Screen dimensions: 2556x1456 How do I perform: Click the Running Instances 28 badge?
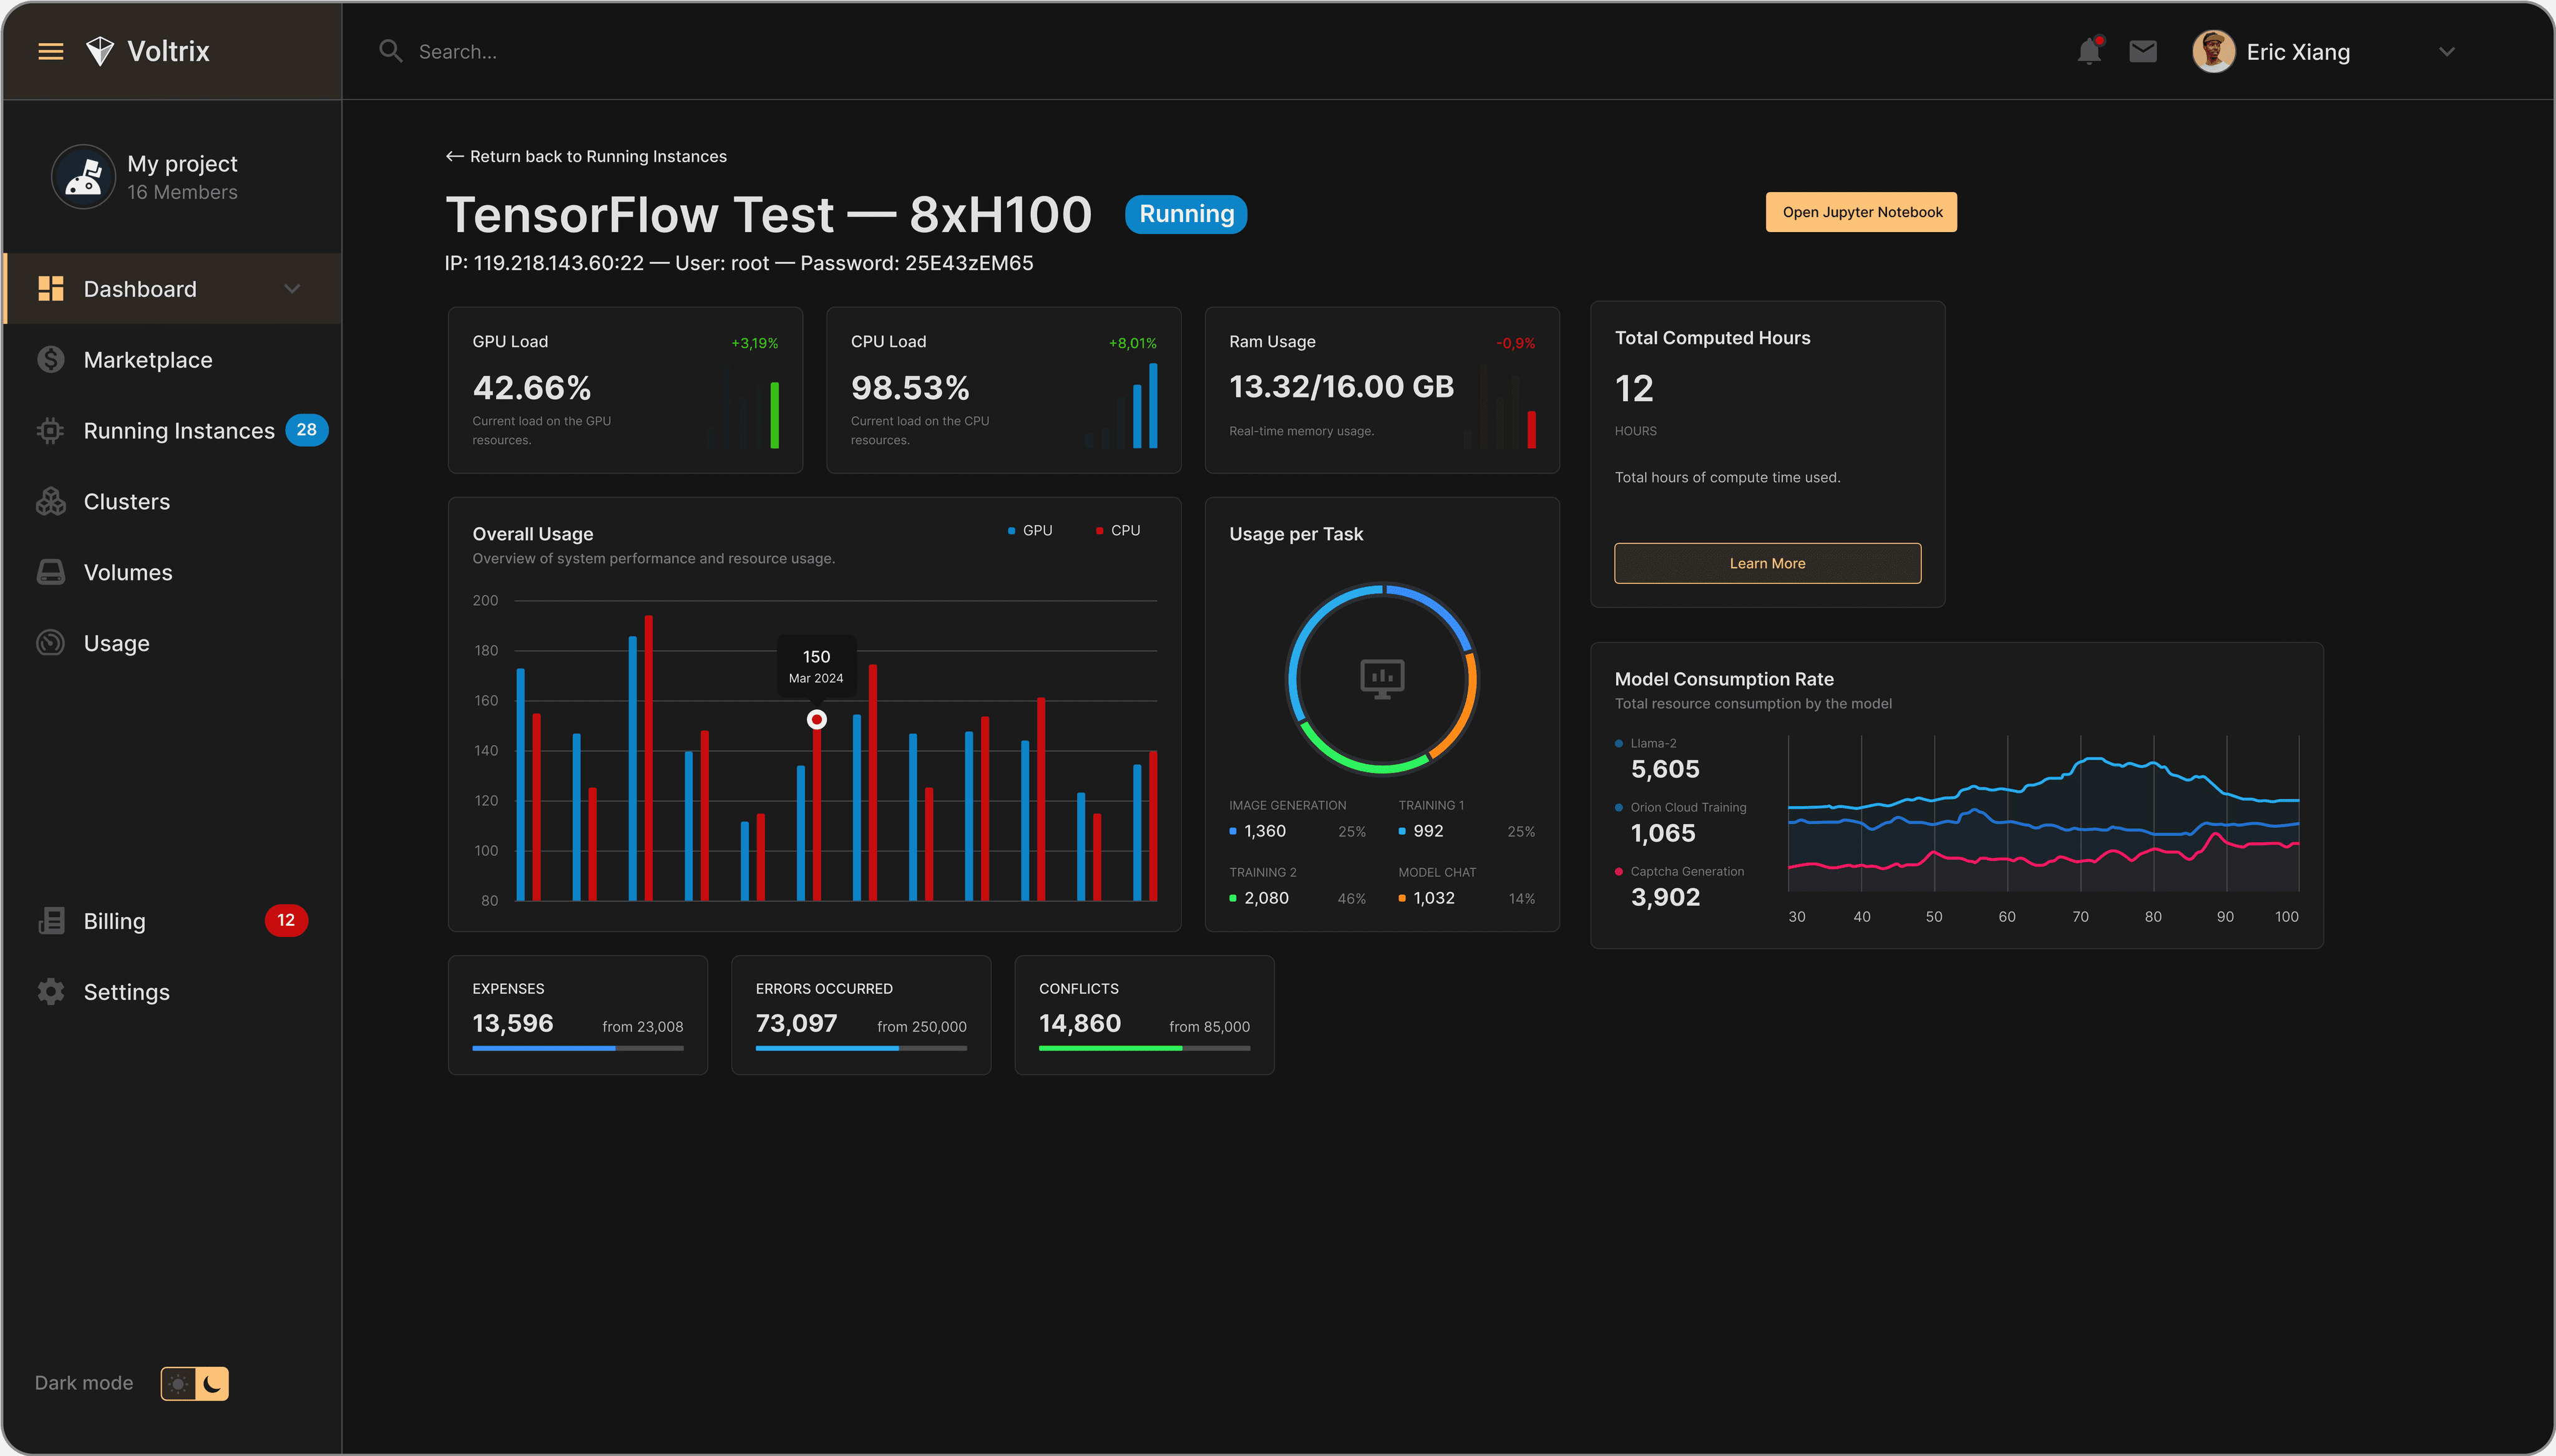pyautogui.click(x=307, y=430)
